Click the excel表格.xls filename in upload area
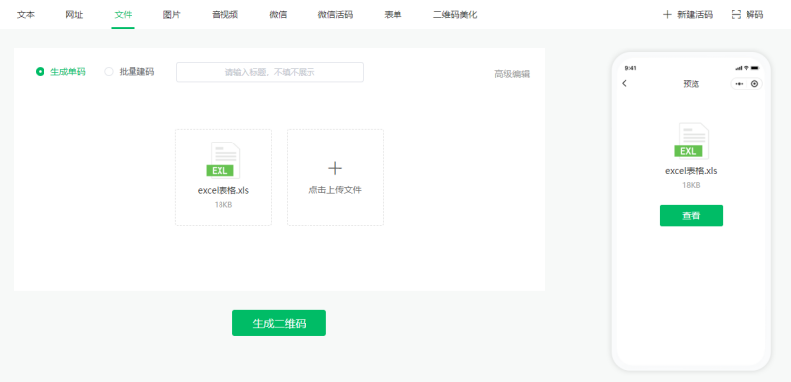 pos(223,191)
